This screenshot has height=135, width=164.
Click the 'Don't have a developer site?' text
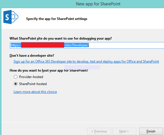32,56
